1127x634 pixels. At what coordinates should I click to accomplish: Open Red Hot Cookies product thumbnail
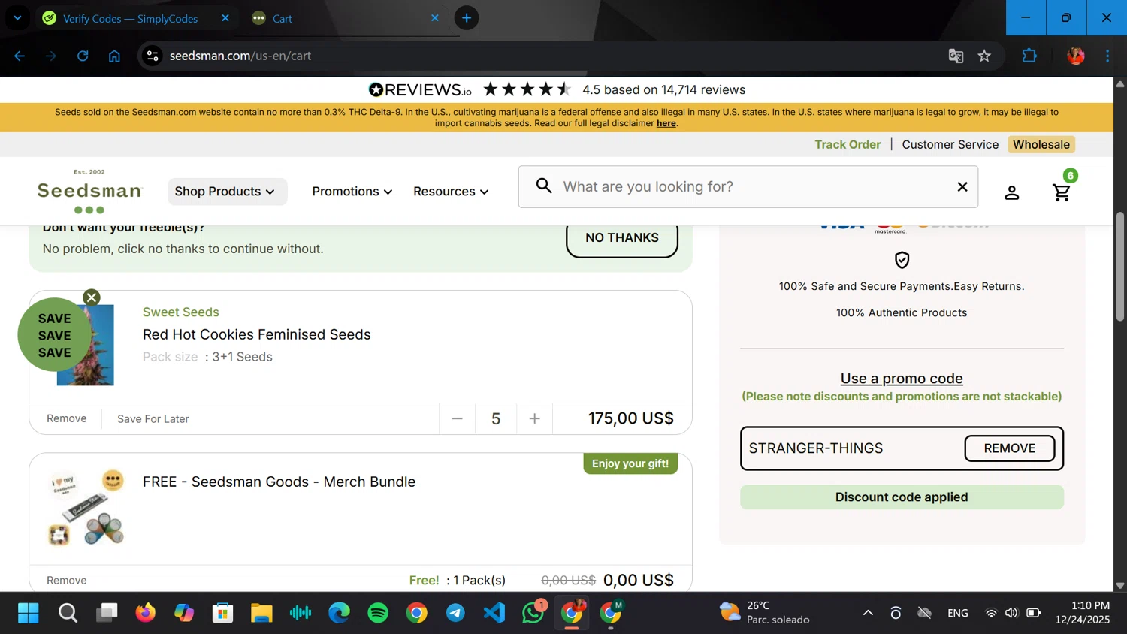(86, 345)
